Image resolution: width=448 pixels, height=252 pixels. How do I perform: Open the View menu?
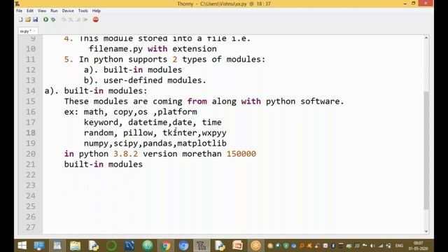[42, 10]
